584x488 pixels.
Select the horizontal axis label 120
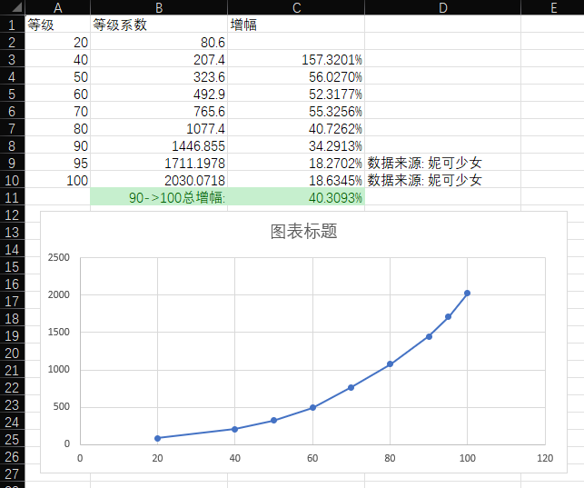(545, 458)
